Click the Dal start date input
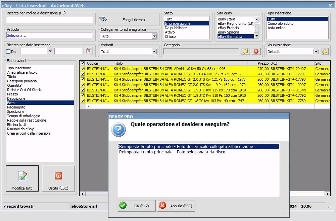 pyautogui.click(x=34, y=51)
